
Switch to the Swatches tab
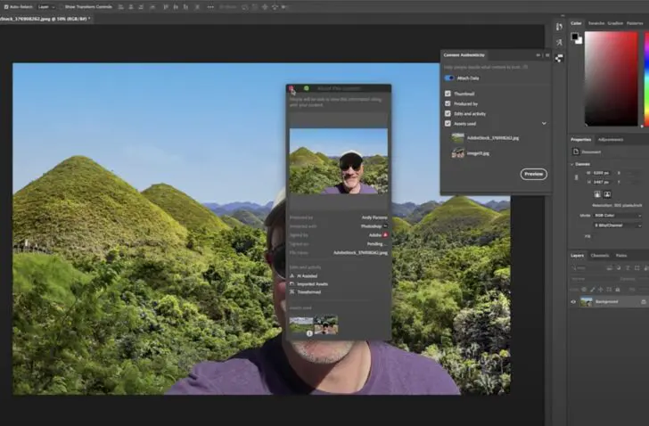596,23
